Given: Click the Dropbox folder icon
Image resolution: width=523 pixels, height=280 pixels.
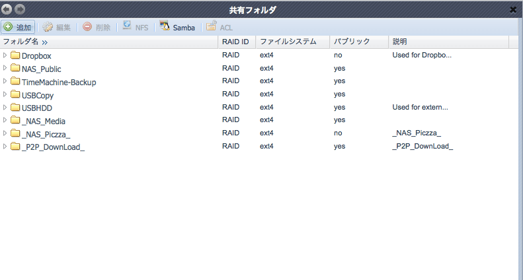Looking at the screenshot, I should click(15, 55).
